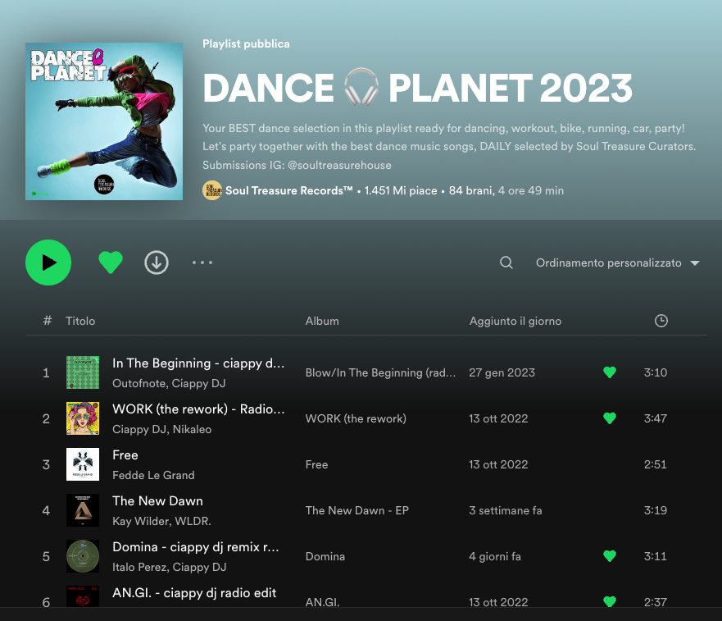Click the download icon below the playlist title

[157, 263]
